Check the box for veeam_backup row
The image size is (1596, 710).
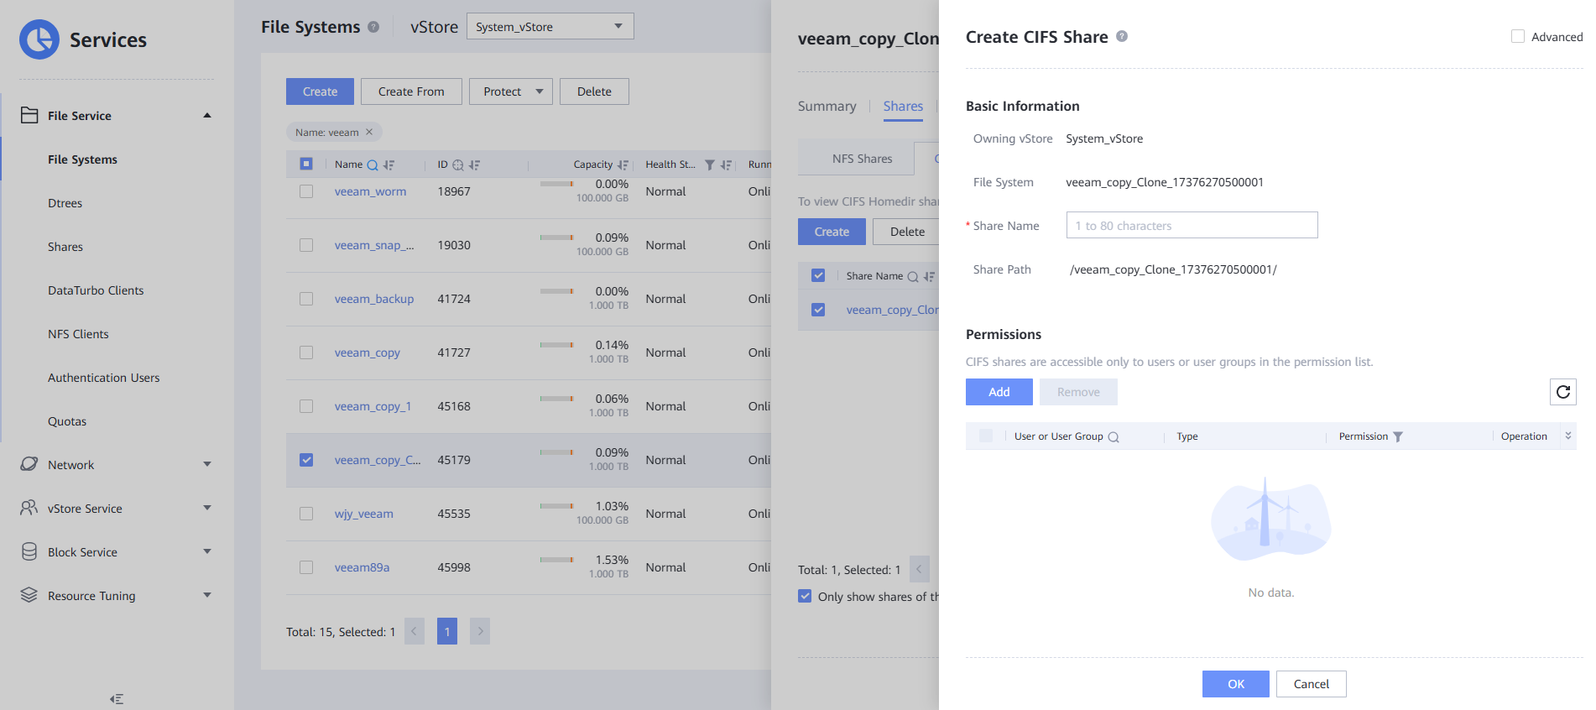[306, 299]
